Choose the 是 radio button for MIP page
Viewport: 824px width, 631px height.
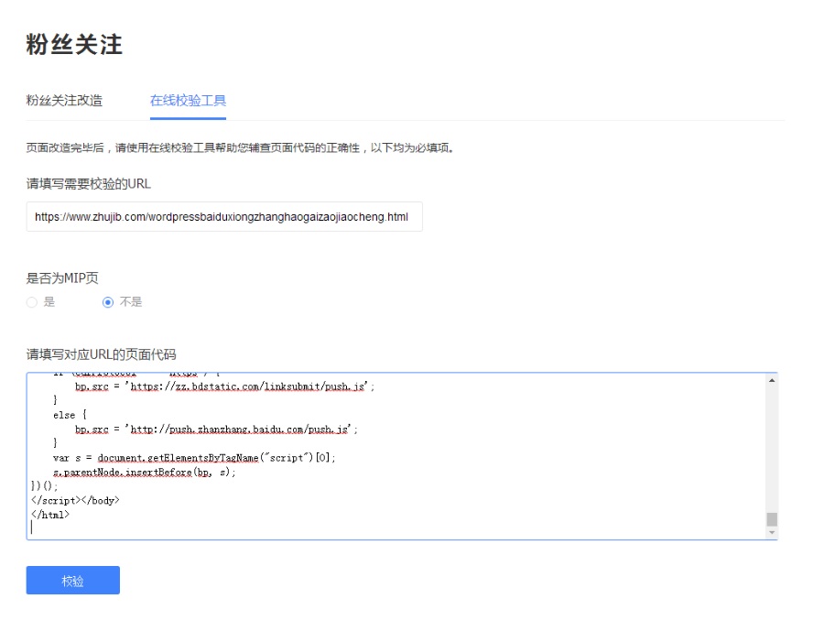32,302
